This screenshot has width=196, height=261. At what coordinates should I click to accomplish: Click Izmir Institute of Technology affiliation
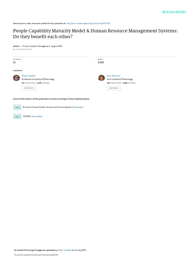pos(120,79)
